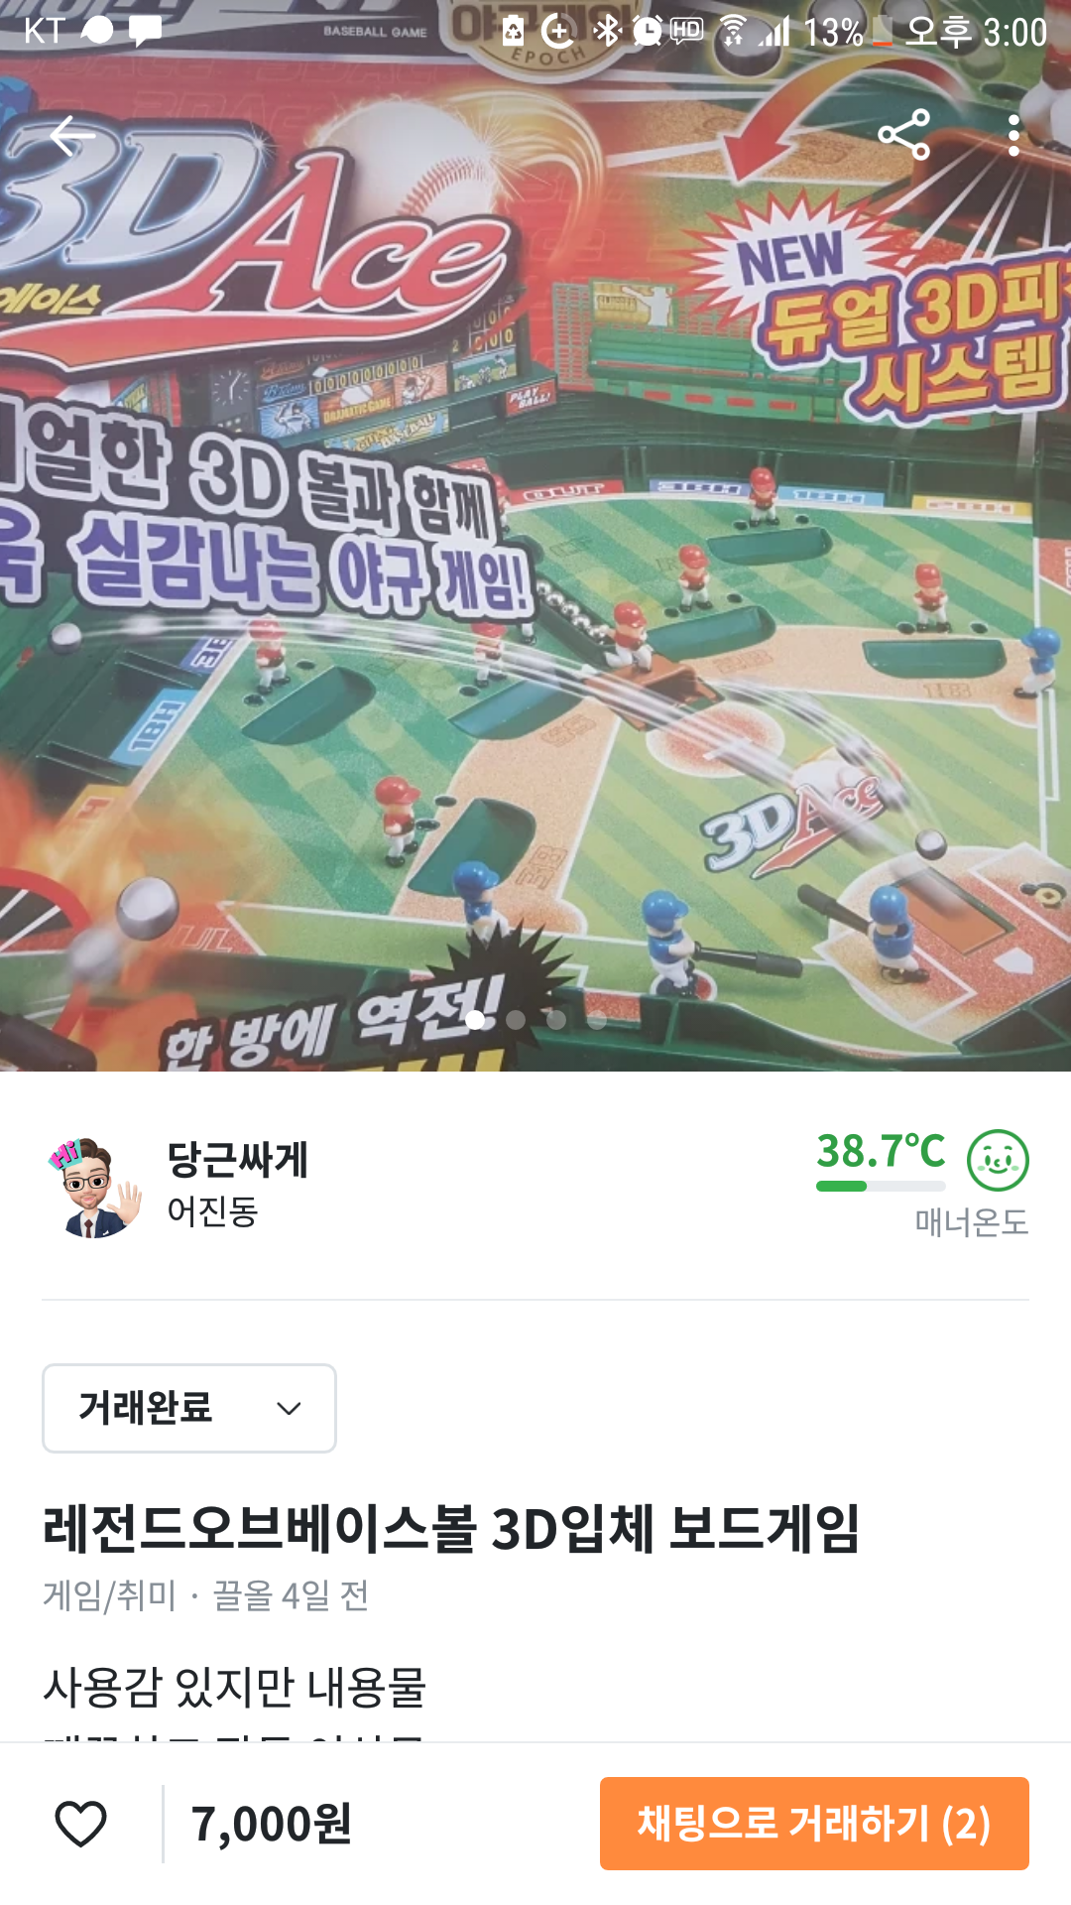Expand the 거래완료 status dropdown
This screenshot has height=1905, width=1071.
(x=189, y=1408)
